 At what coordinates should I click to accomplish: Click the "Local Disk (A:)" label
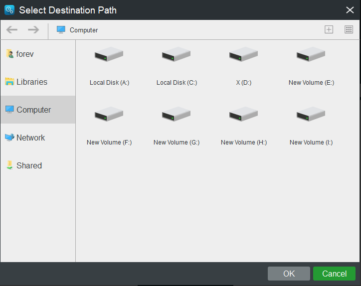109,83
